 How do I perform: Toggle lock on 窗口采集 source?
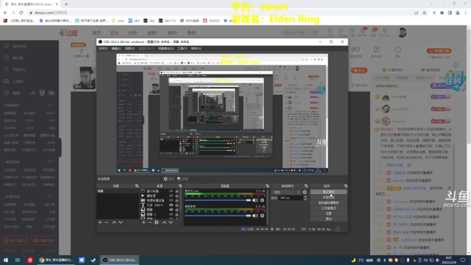177,191
